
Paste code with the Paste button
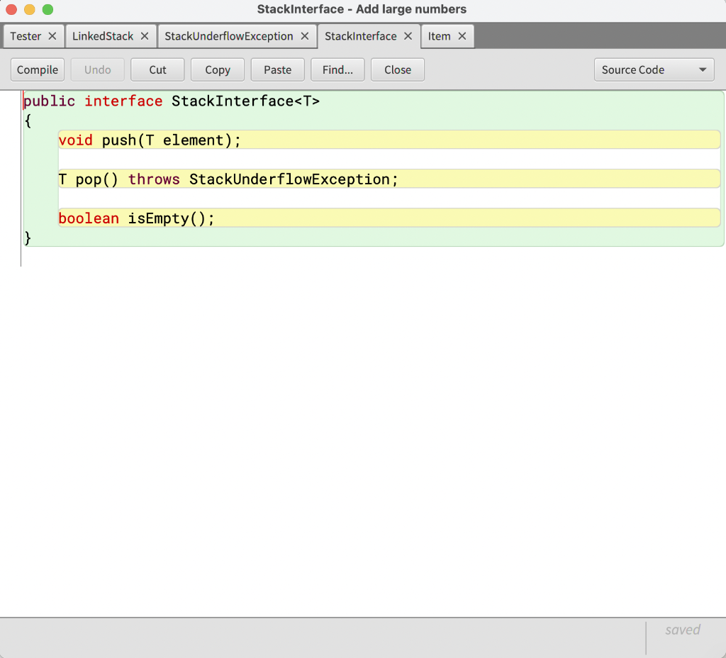tap(277, 69)
